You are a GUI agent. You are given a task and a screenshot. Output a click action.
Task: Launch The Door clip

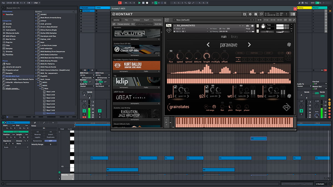coord(81,11)
